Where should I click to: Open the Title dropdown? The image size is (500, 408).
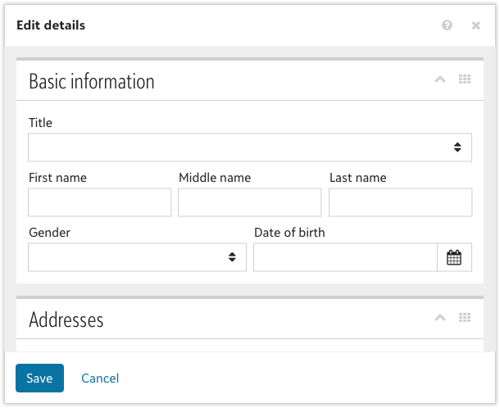point(250,147)
